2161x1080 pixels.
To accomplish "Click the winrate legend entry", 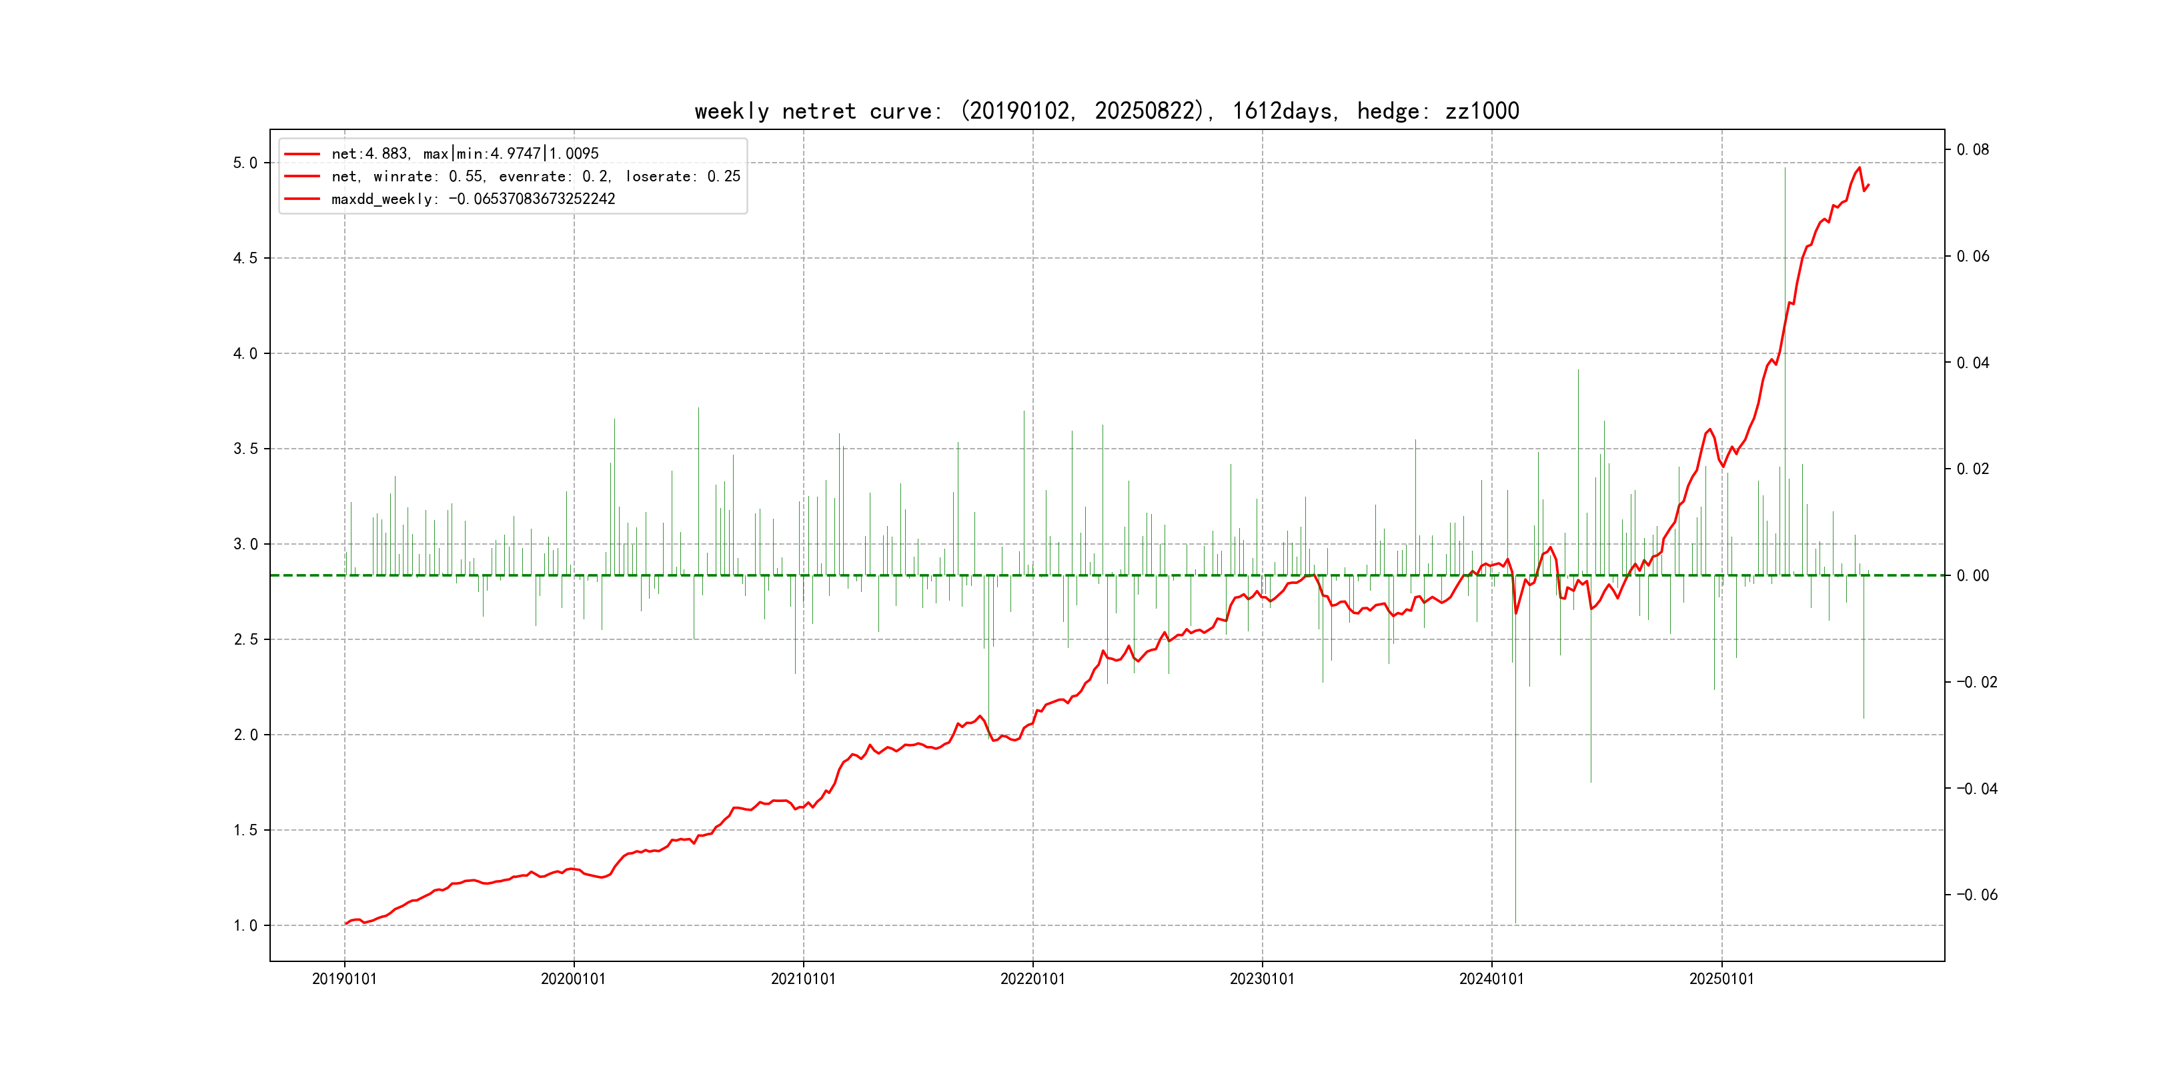I will (535, 176).
